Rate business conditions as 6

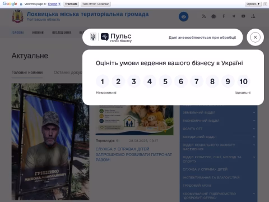[x=181, y=81]
